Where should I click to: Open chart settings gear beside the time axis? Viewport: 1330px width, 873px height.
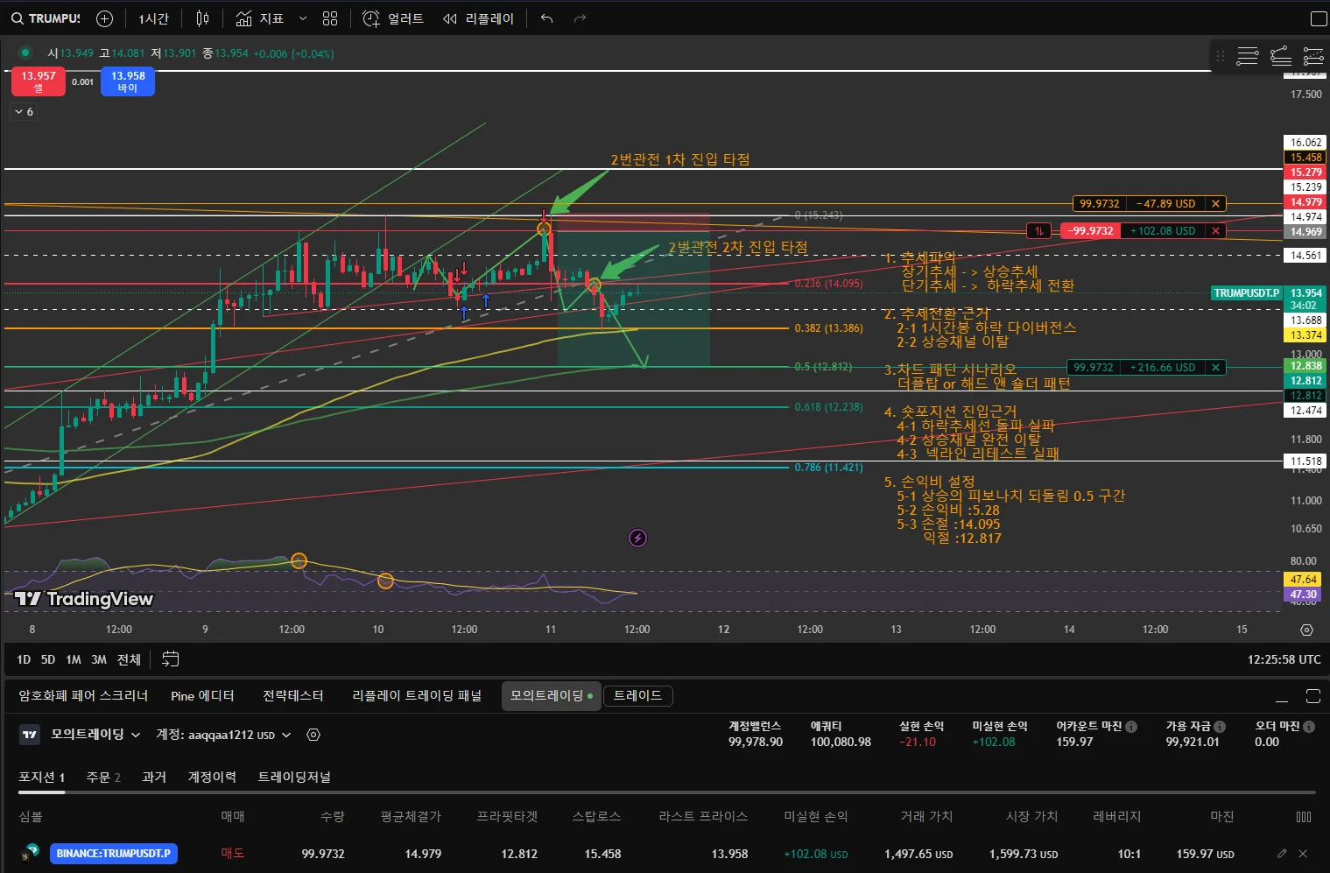tap(1306, 630)
